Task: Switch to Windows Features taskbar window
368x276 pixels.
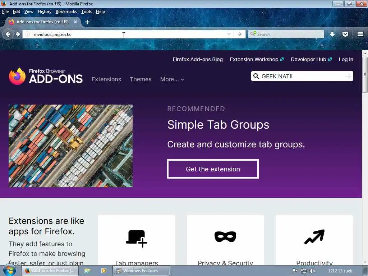Action: coord(141,271)
